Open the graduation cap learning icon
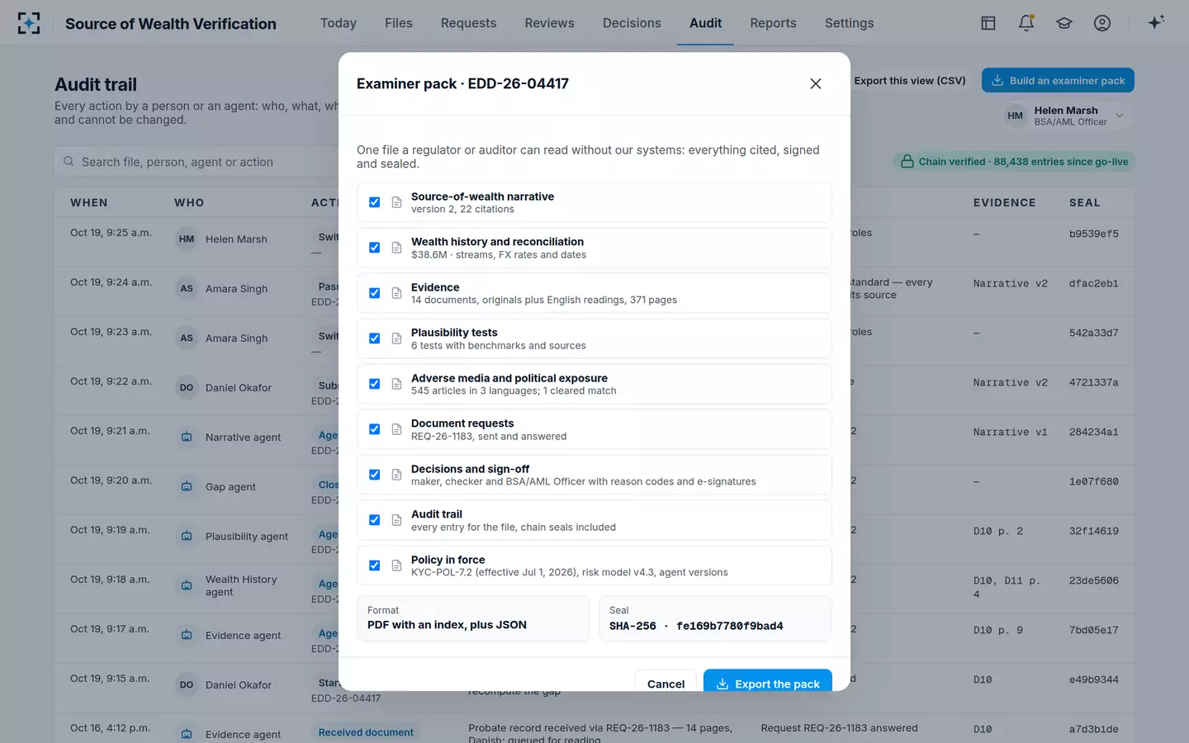 pyautogui.click(x=1064, y=23)
